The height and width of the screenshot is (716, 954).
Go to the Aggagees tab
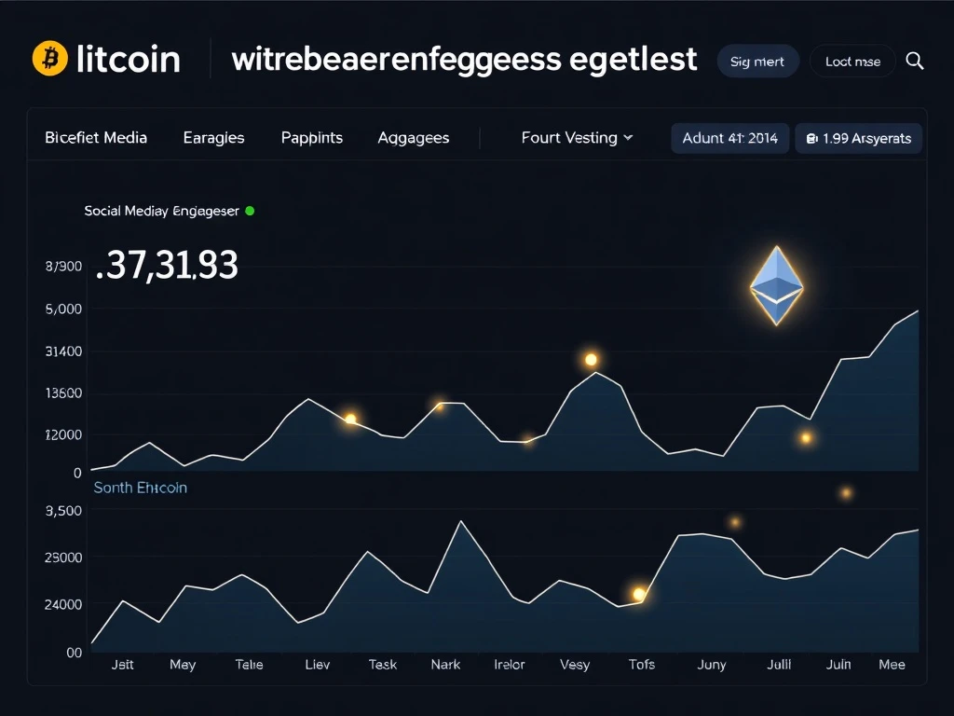(414, 138)
